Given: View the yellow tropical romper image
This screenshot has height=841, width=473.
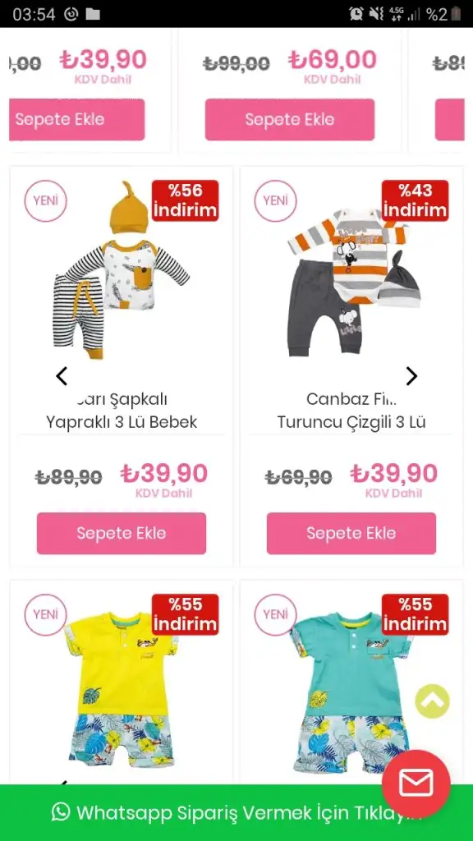Looking at the screenshot, I should 123,689.
